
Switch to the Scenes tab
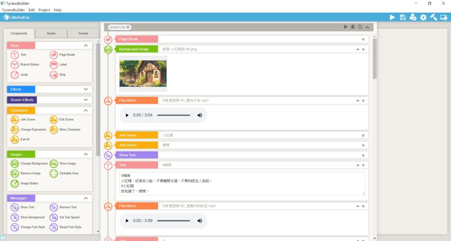pos(83,33)
